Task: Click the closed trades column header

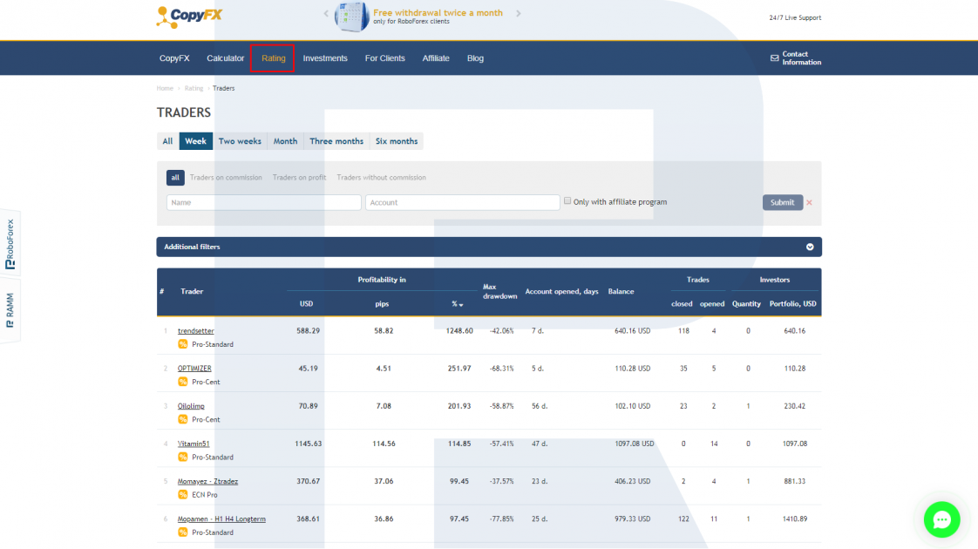Action: click(x=682, y=304)
